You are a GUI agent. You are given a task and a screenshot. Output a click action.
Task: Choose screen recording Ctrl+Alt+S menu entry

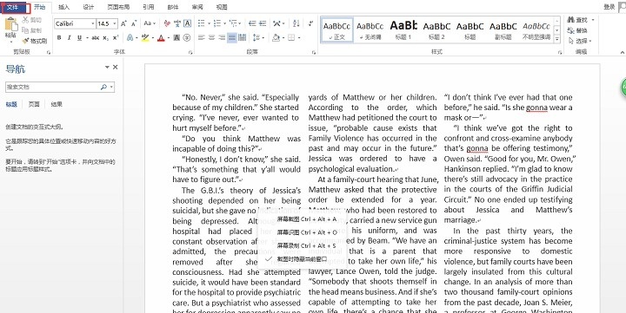(307, 245)
